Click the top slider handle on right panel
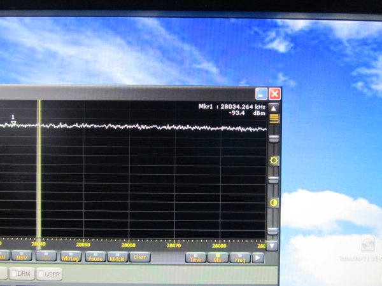 pos(273,137)
